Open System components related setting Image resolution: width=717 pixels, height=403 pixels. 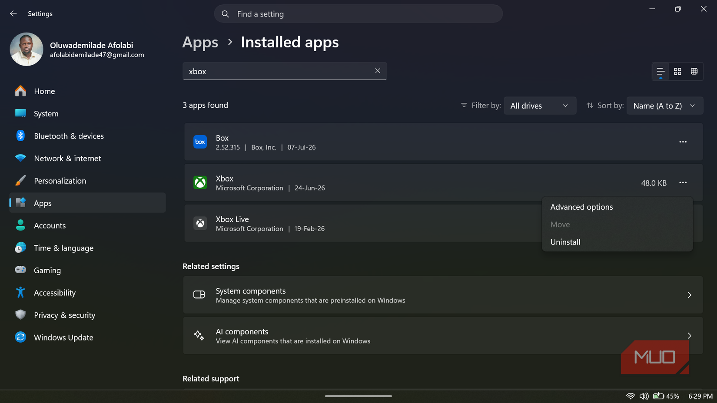pos(443,295)
